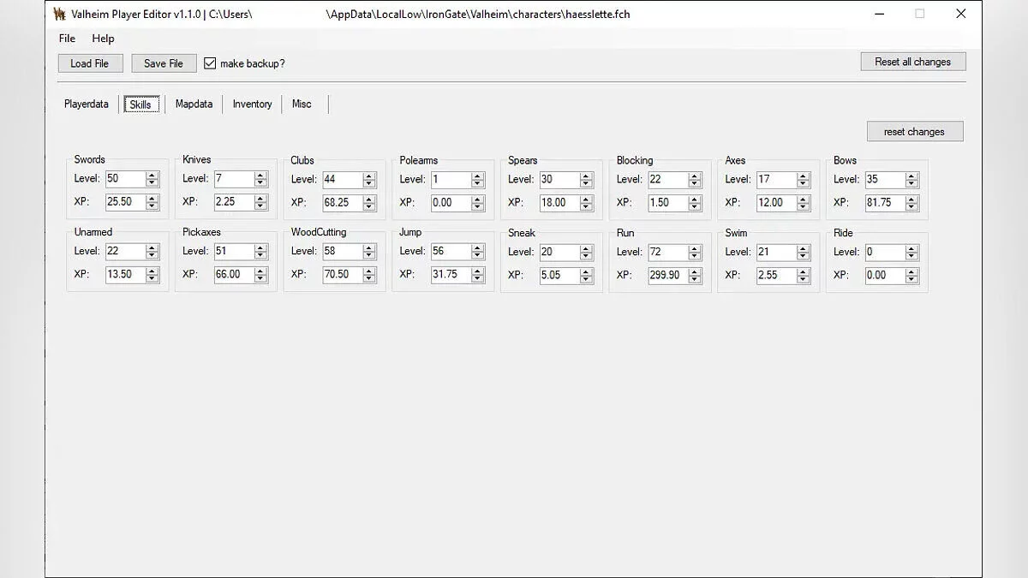Switch to the Playerdata tab
The image size is (1028, 578).
coord(87,104)
